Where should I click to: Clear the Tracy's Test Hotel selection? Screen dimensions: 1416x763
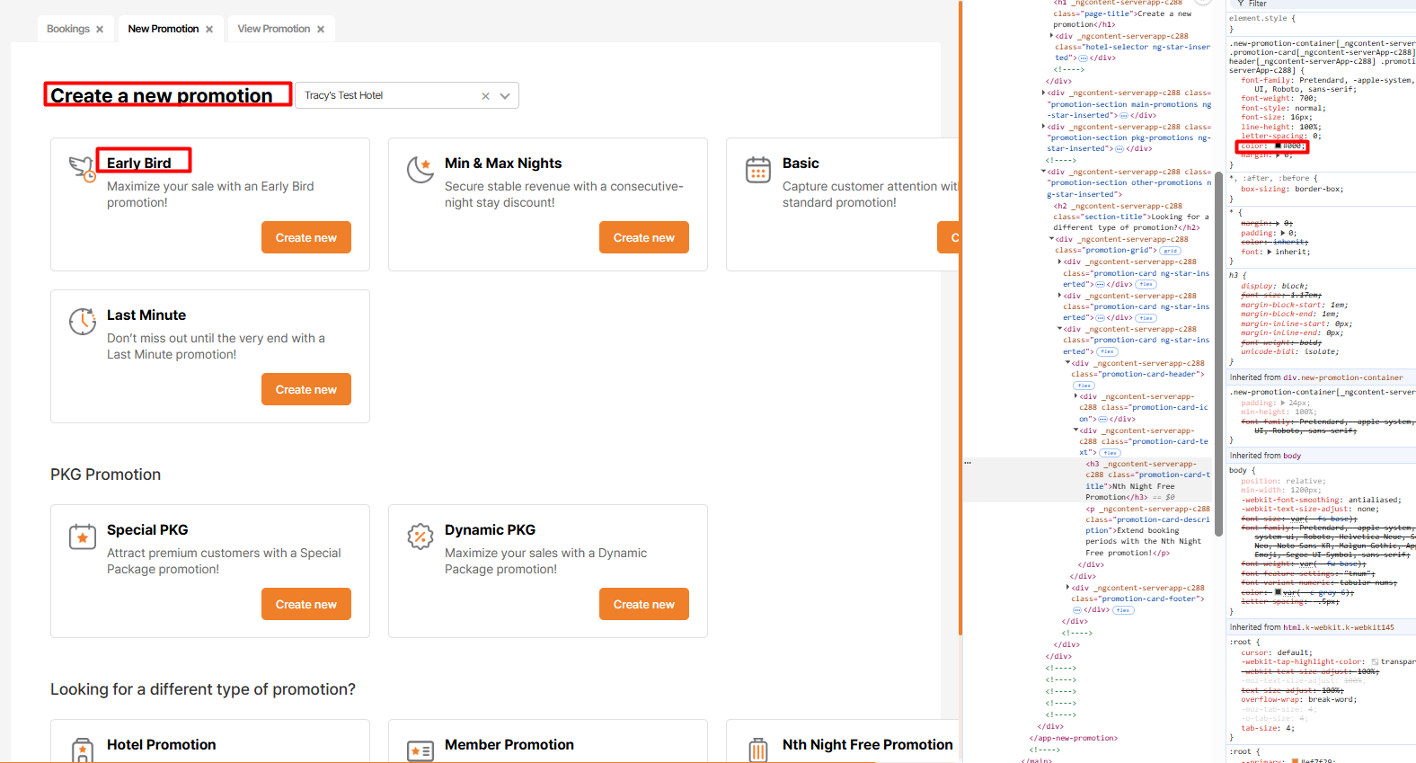pyautogui.click(x=485, y=96)
